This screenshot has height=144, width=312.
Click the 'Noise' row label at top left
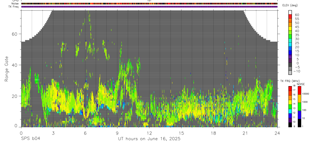[x=15, y=4]
